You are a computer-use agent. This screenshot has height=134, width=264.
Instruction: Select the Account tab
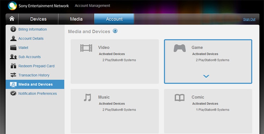[x=114, y=19]
